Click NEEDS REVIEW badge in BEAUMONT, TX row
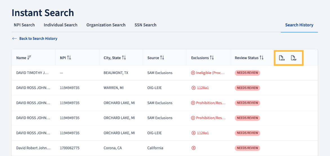The width and height of the screenshot is (330, 156). 248,73
